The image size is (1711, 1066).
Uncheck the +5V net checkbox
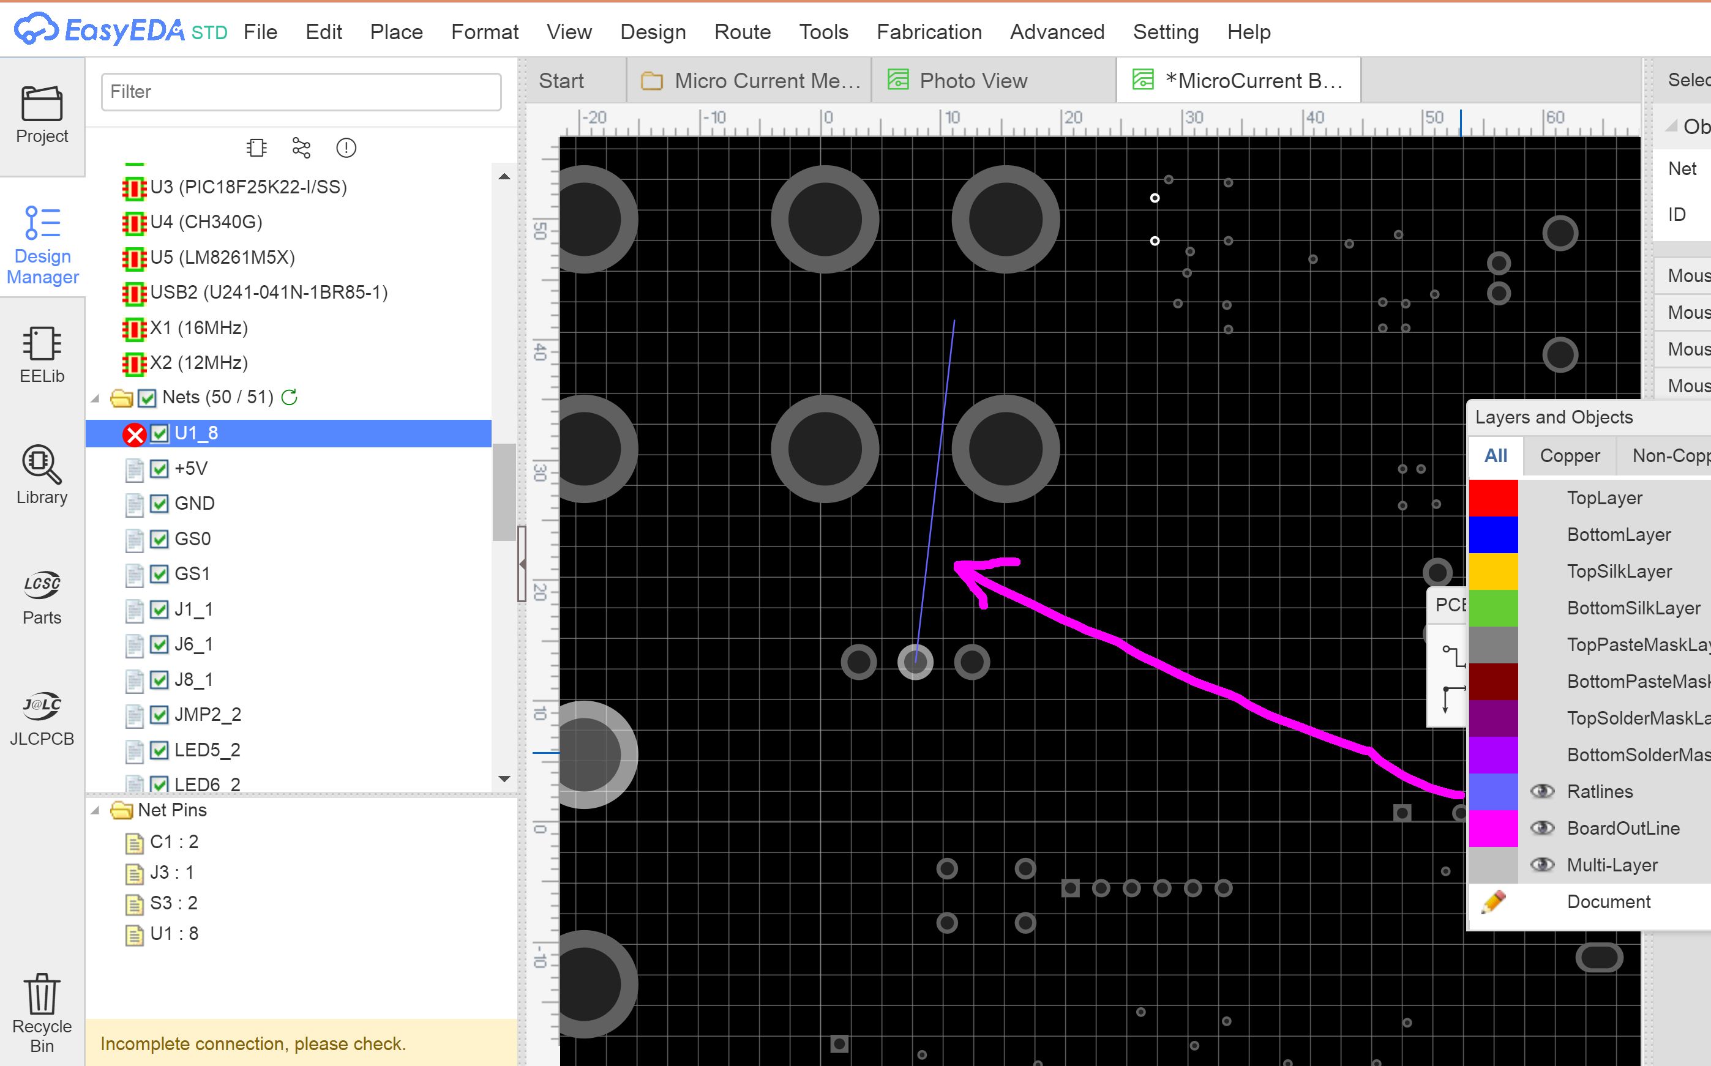pos(159,469)
